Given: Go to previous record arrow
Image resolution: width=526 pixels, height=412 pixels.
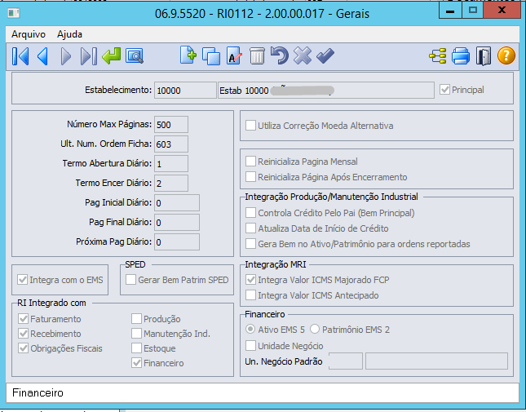Looking at the screenshot, I should [x=42, y=56].
